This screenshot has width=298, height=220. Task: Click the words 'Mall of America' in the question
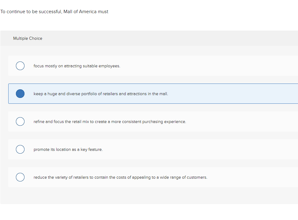click(x=80, y=12)
